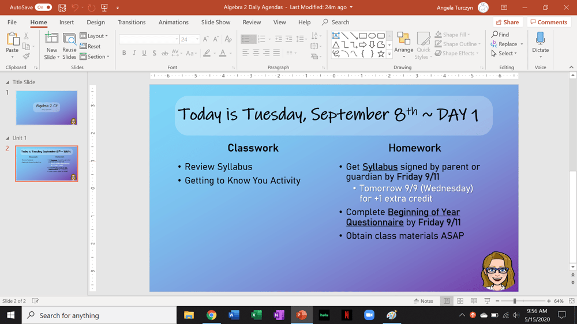Switch to Normal view icon

pyautogui.click(x=447, y=301)
